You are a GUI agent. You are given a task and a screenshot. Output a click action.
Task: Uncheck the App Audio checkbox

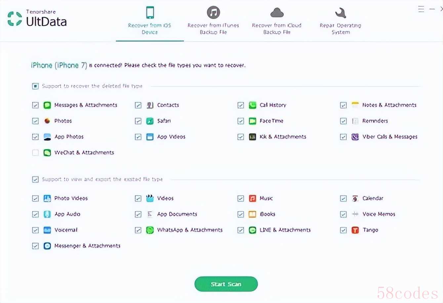click(x=35, y=214)
